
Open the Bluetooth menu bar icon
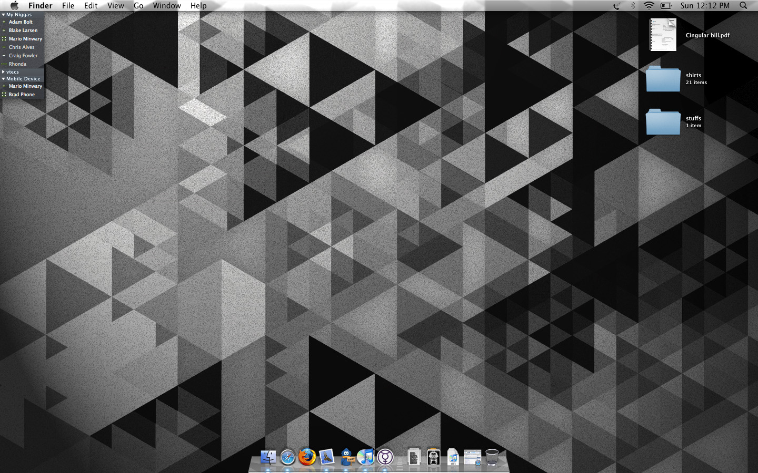pyautogui.click(x=633, y=5)
